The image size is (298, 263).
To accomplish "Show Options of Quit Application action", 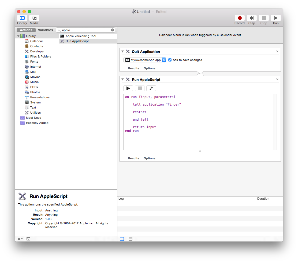I will coord(149,68).
